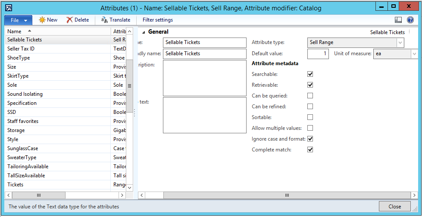
Task: Click the red Delete X icon
Action: tap(70, 20)
